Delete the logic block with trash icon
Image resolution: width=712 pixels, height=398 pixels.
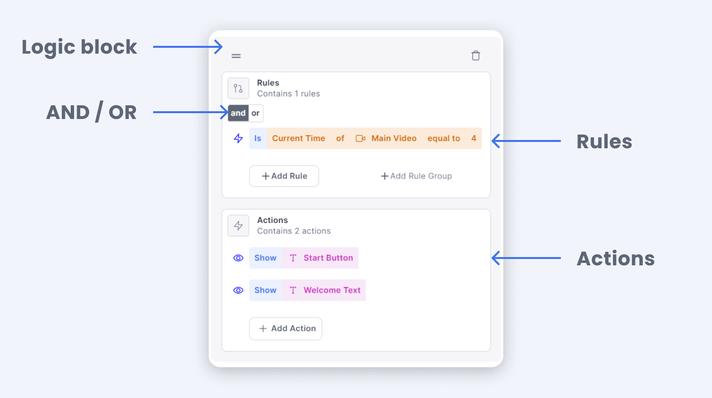click(475, 56)
